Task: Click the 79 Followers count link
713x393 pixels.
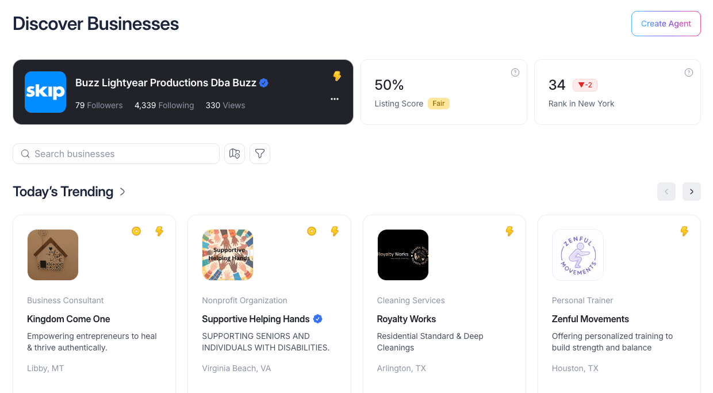Action: tap(98, 105)
